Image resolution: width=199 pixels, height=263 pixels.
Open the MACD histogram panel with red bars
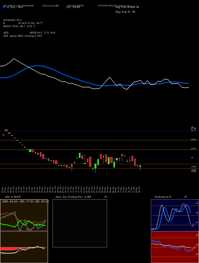[x=24, y=247]
